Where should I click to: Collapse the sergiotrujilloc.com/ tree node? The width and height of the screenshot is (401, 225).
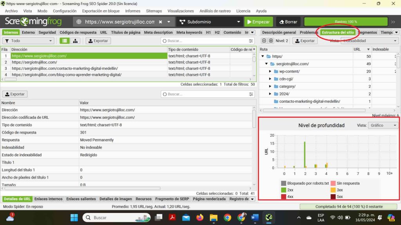[267, 64]
